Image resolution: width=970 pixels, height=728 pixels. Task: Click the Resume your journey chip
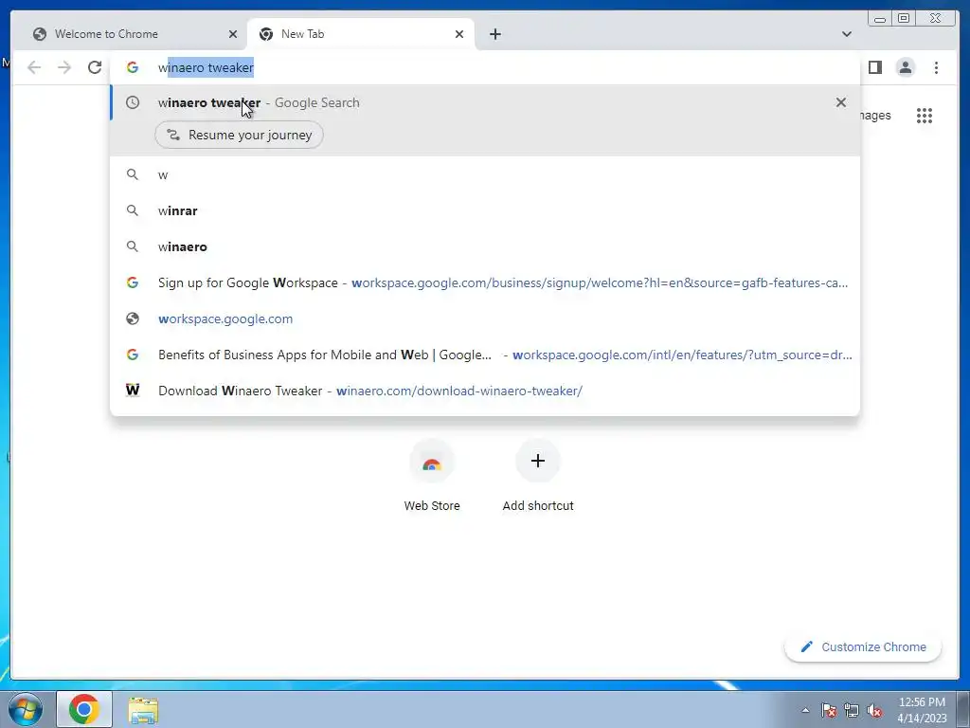tap(239, 135)
